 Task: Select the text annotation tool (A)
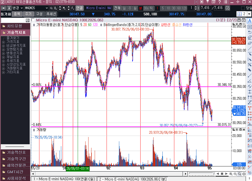coord(250,21)
